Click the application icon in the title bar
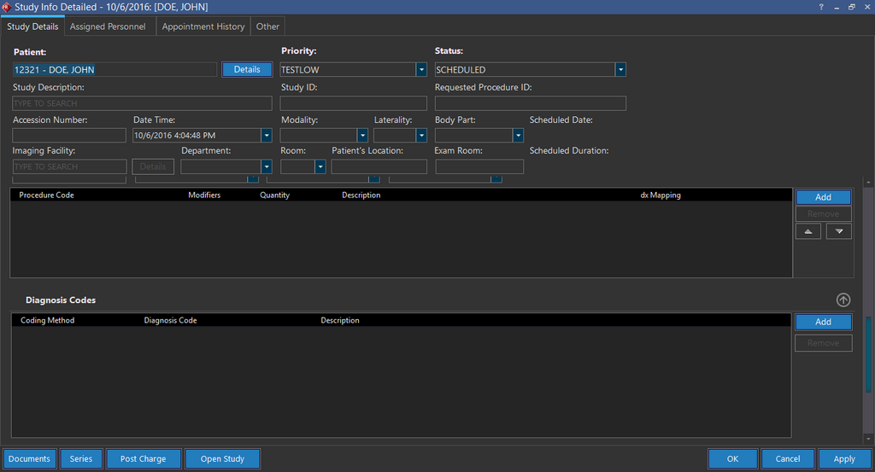875x472 pixels. tap(7, 7)
